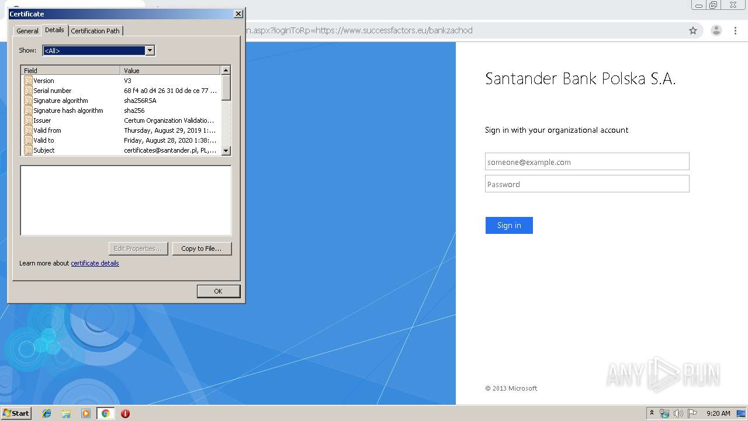This screenshot has height=421, width=748.
Task: Click the taskbar clock showing 9:20 AM
Action: [x=718, y=413]
